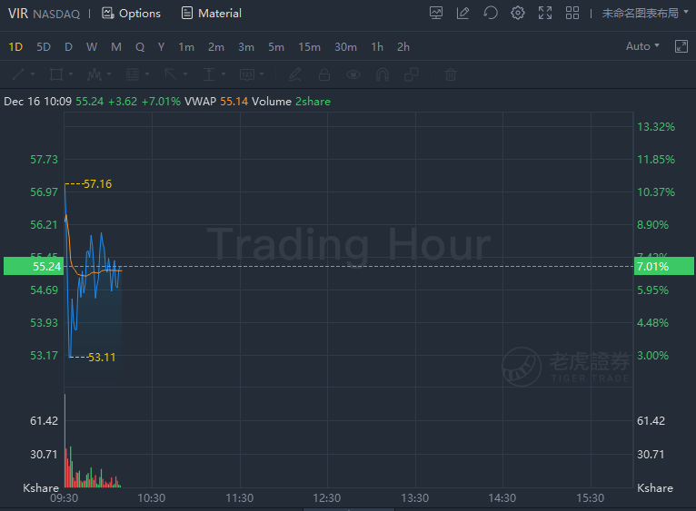This screenshot has height=511, width=696.
Task: Open the Auto scale dropdown
Action: pyautogui.click(x=642, y=46)
